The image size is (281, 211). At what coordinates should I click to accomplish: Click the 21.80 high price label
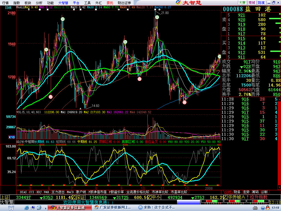pyautogui.click(x=165, y=13)
